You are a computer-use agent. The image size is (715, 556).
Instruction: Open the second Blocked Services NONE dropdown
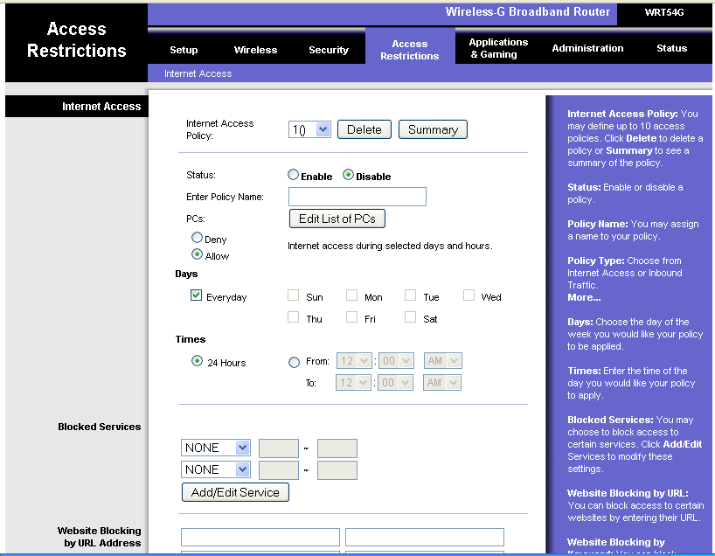click(x=216, y=469)
